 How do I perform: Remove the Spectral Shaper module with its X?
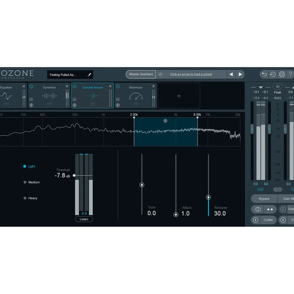110,86
